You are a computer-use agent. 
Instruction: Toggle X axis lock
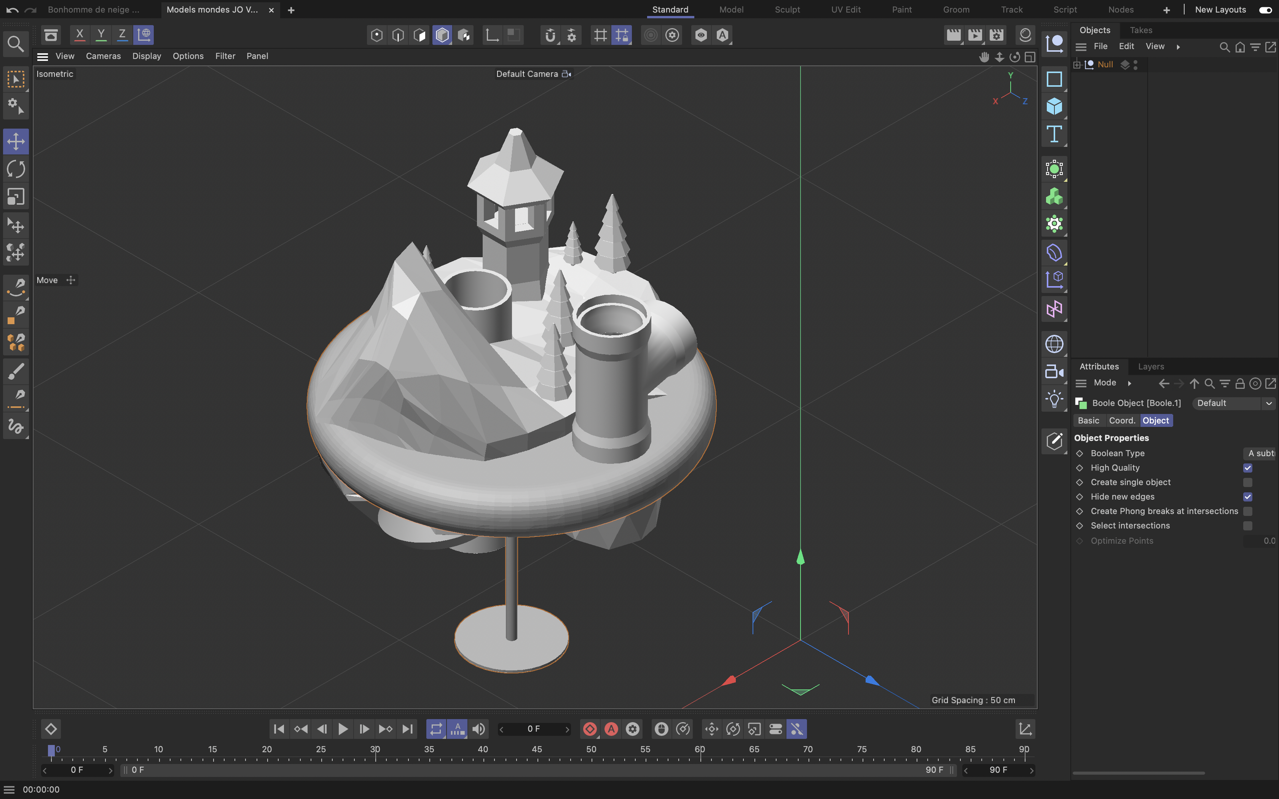click(x=80, y=35)
